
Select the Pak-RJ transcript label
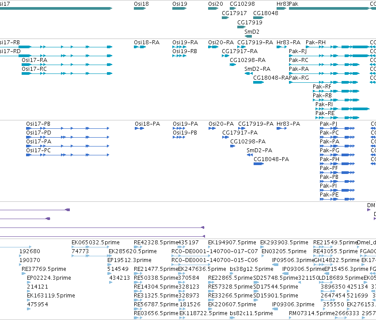298,51
